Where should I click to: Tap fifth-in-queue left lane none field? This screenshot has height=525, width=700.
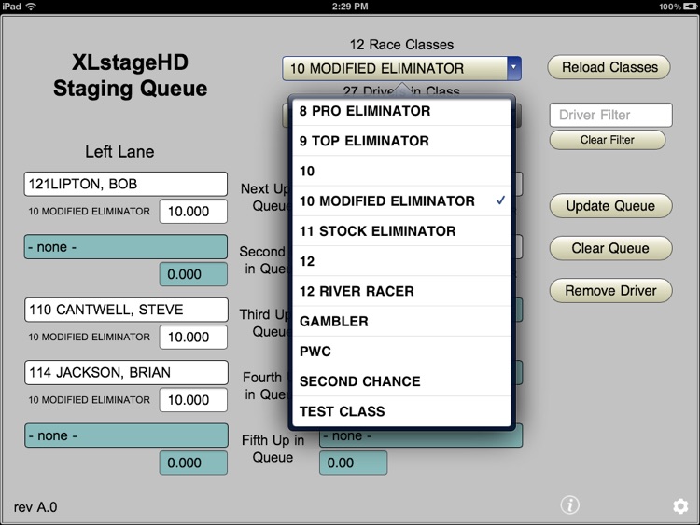click(x=126, y=435)
